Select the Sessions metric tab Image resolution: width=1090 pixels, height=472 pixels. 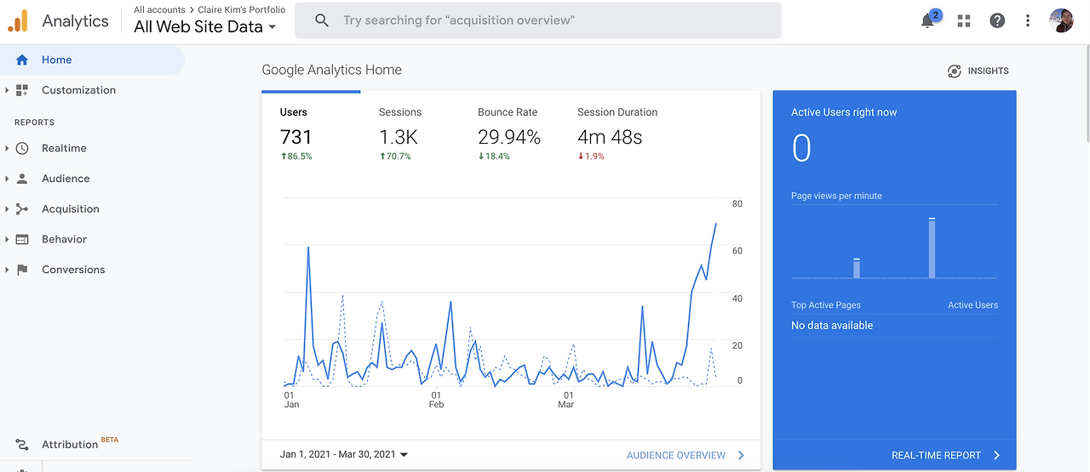400,112
